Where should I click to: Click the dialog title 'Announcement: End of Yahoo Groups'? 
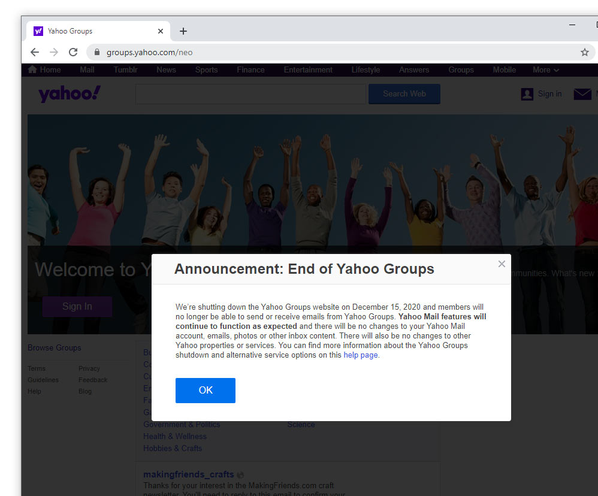coord(304,269)
